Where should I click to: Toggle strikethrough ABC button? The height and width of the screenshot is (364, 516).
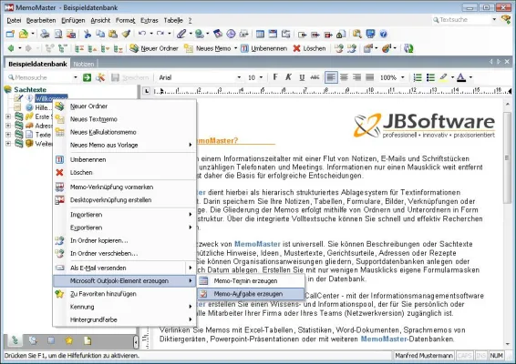315,77
